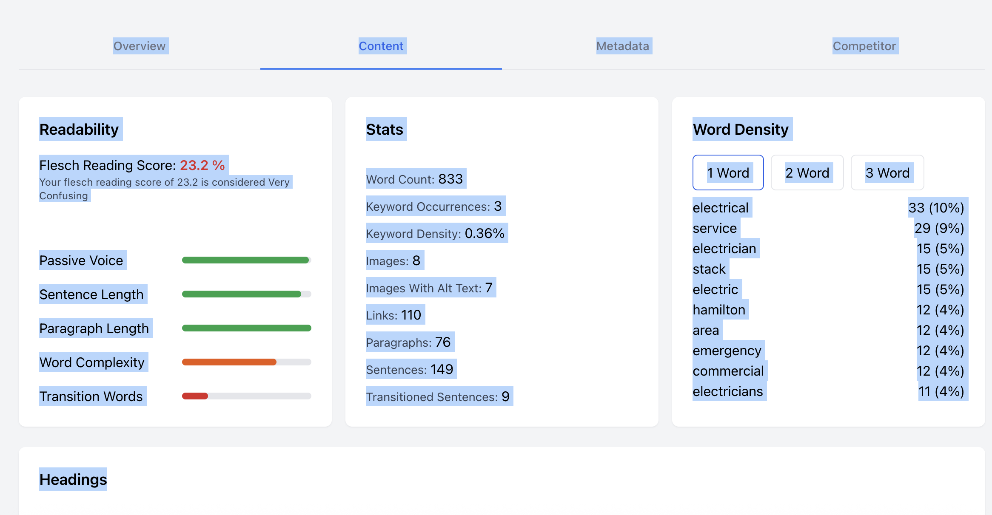This screenshot has height=515, width=992.
Task: Open the Overview tab
Action: (140, 46)
